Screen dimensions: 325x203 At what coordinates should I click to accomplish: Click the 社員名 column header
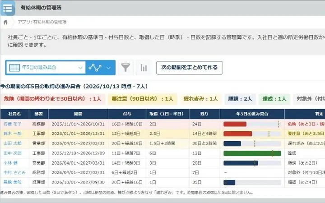pos(14,114)
